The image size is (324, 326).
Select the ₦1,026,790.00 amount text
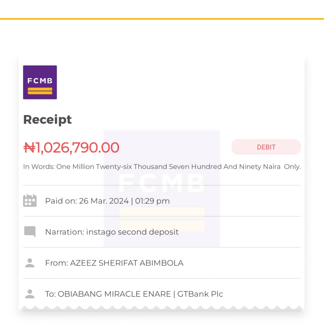point(71,148)
